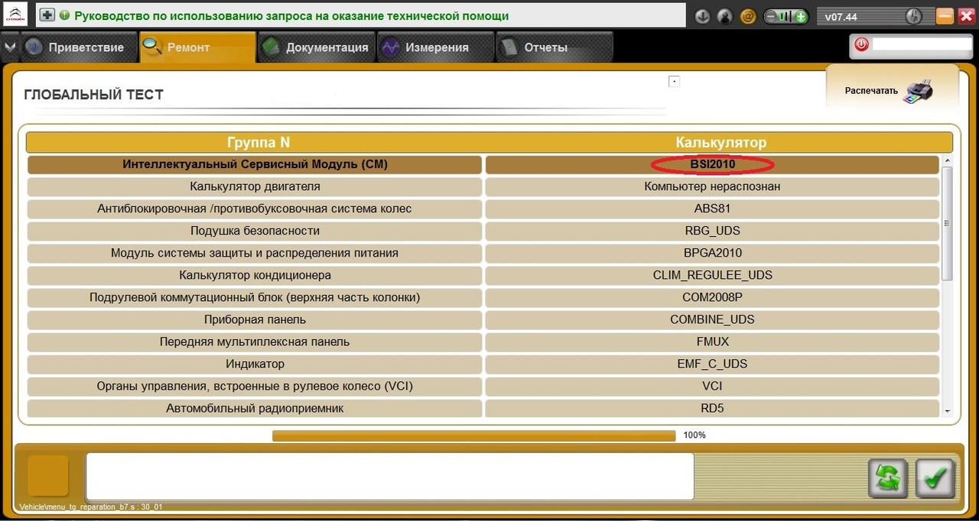Click the CLIM_REGULEE_UDS cell
The width and height of the screenshot is (979, 521).
pyautogui.click(x=712, y=275)
